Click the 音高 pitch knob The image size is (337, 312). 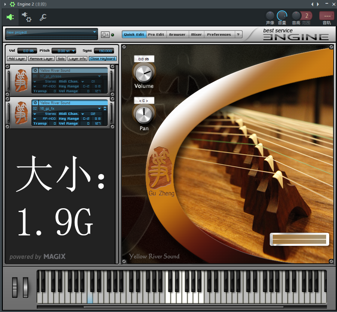point(296,16)
